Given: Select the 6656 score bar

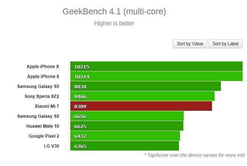Looking at the screenshot, I should tap(127, 116).
